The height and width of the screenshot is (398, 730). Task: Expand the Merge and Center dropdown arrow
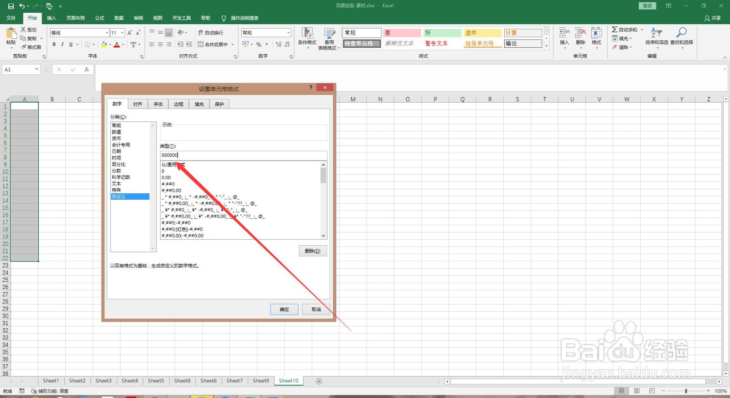click(233, 44)
